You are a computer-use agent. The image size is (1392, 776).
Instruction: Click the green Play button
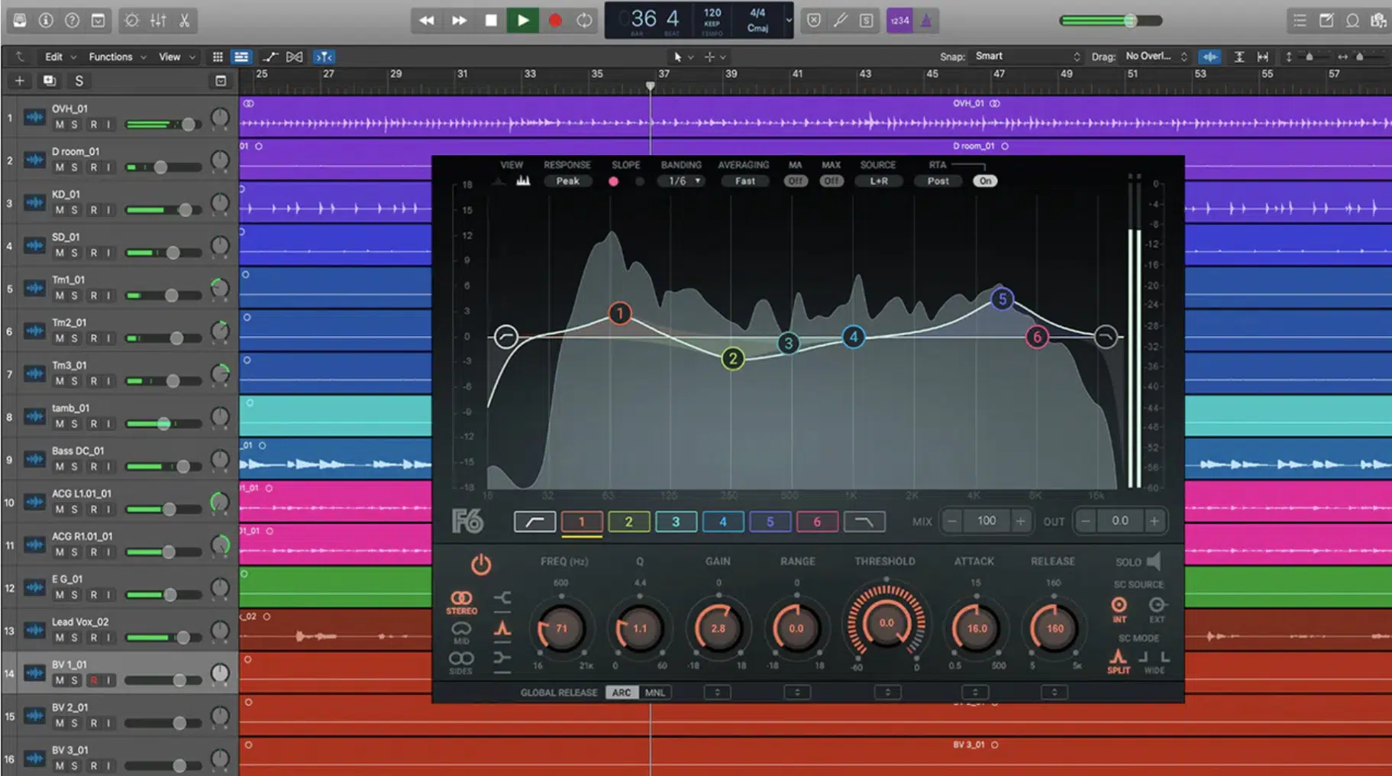pos(523,21)
